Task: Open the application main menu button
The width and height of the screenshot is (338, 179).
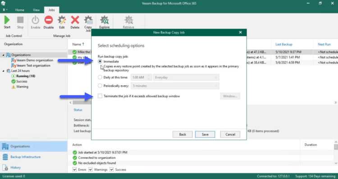Action: [5, 10]
